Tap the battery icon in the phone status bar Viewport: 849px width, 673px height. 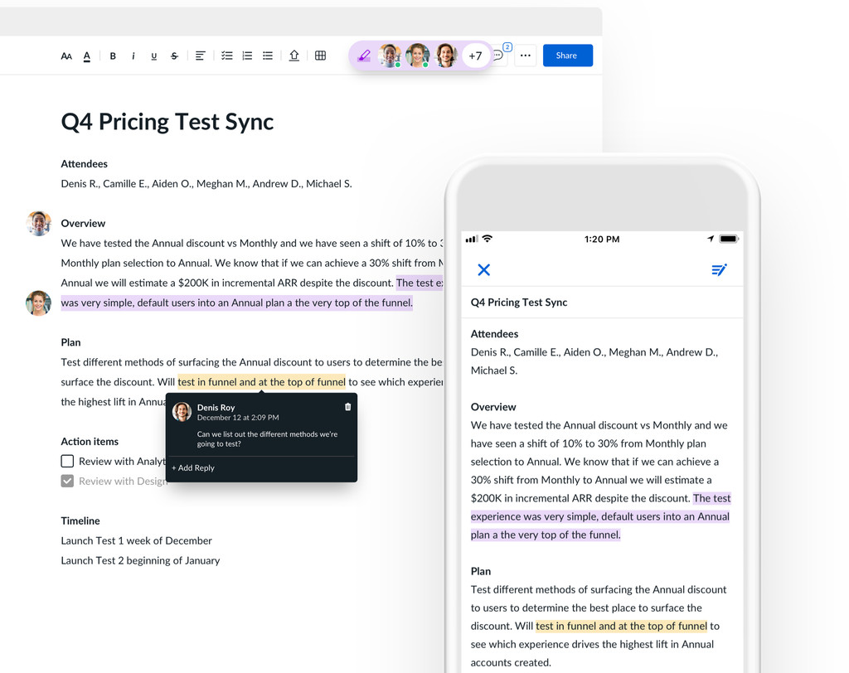pos(729,239)
